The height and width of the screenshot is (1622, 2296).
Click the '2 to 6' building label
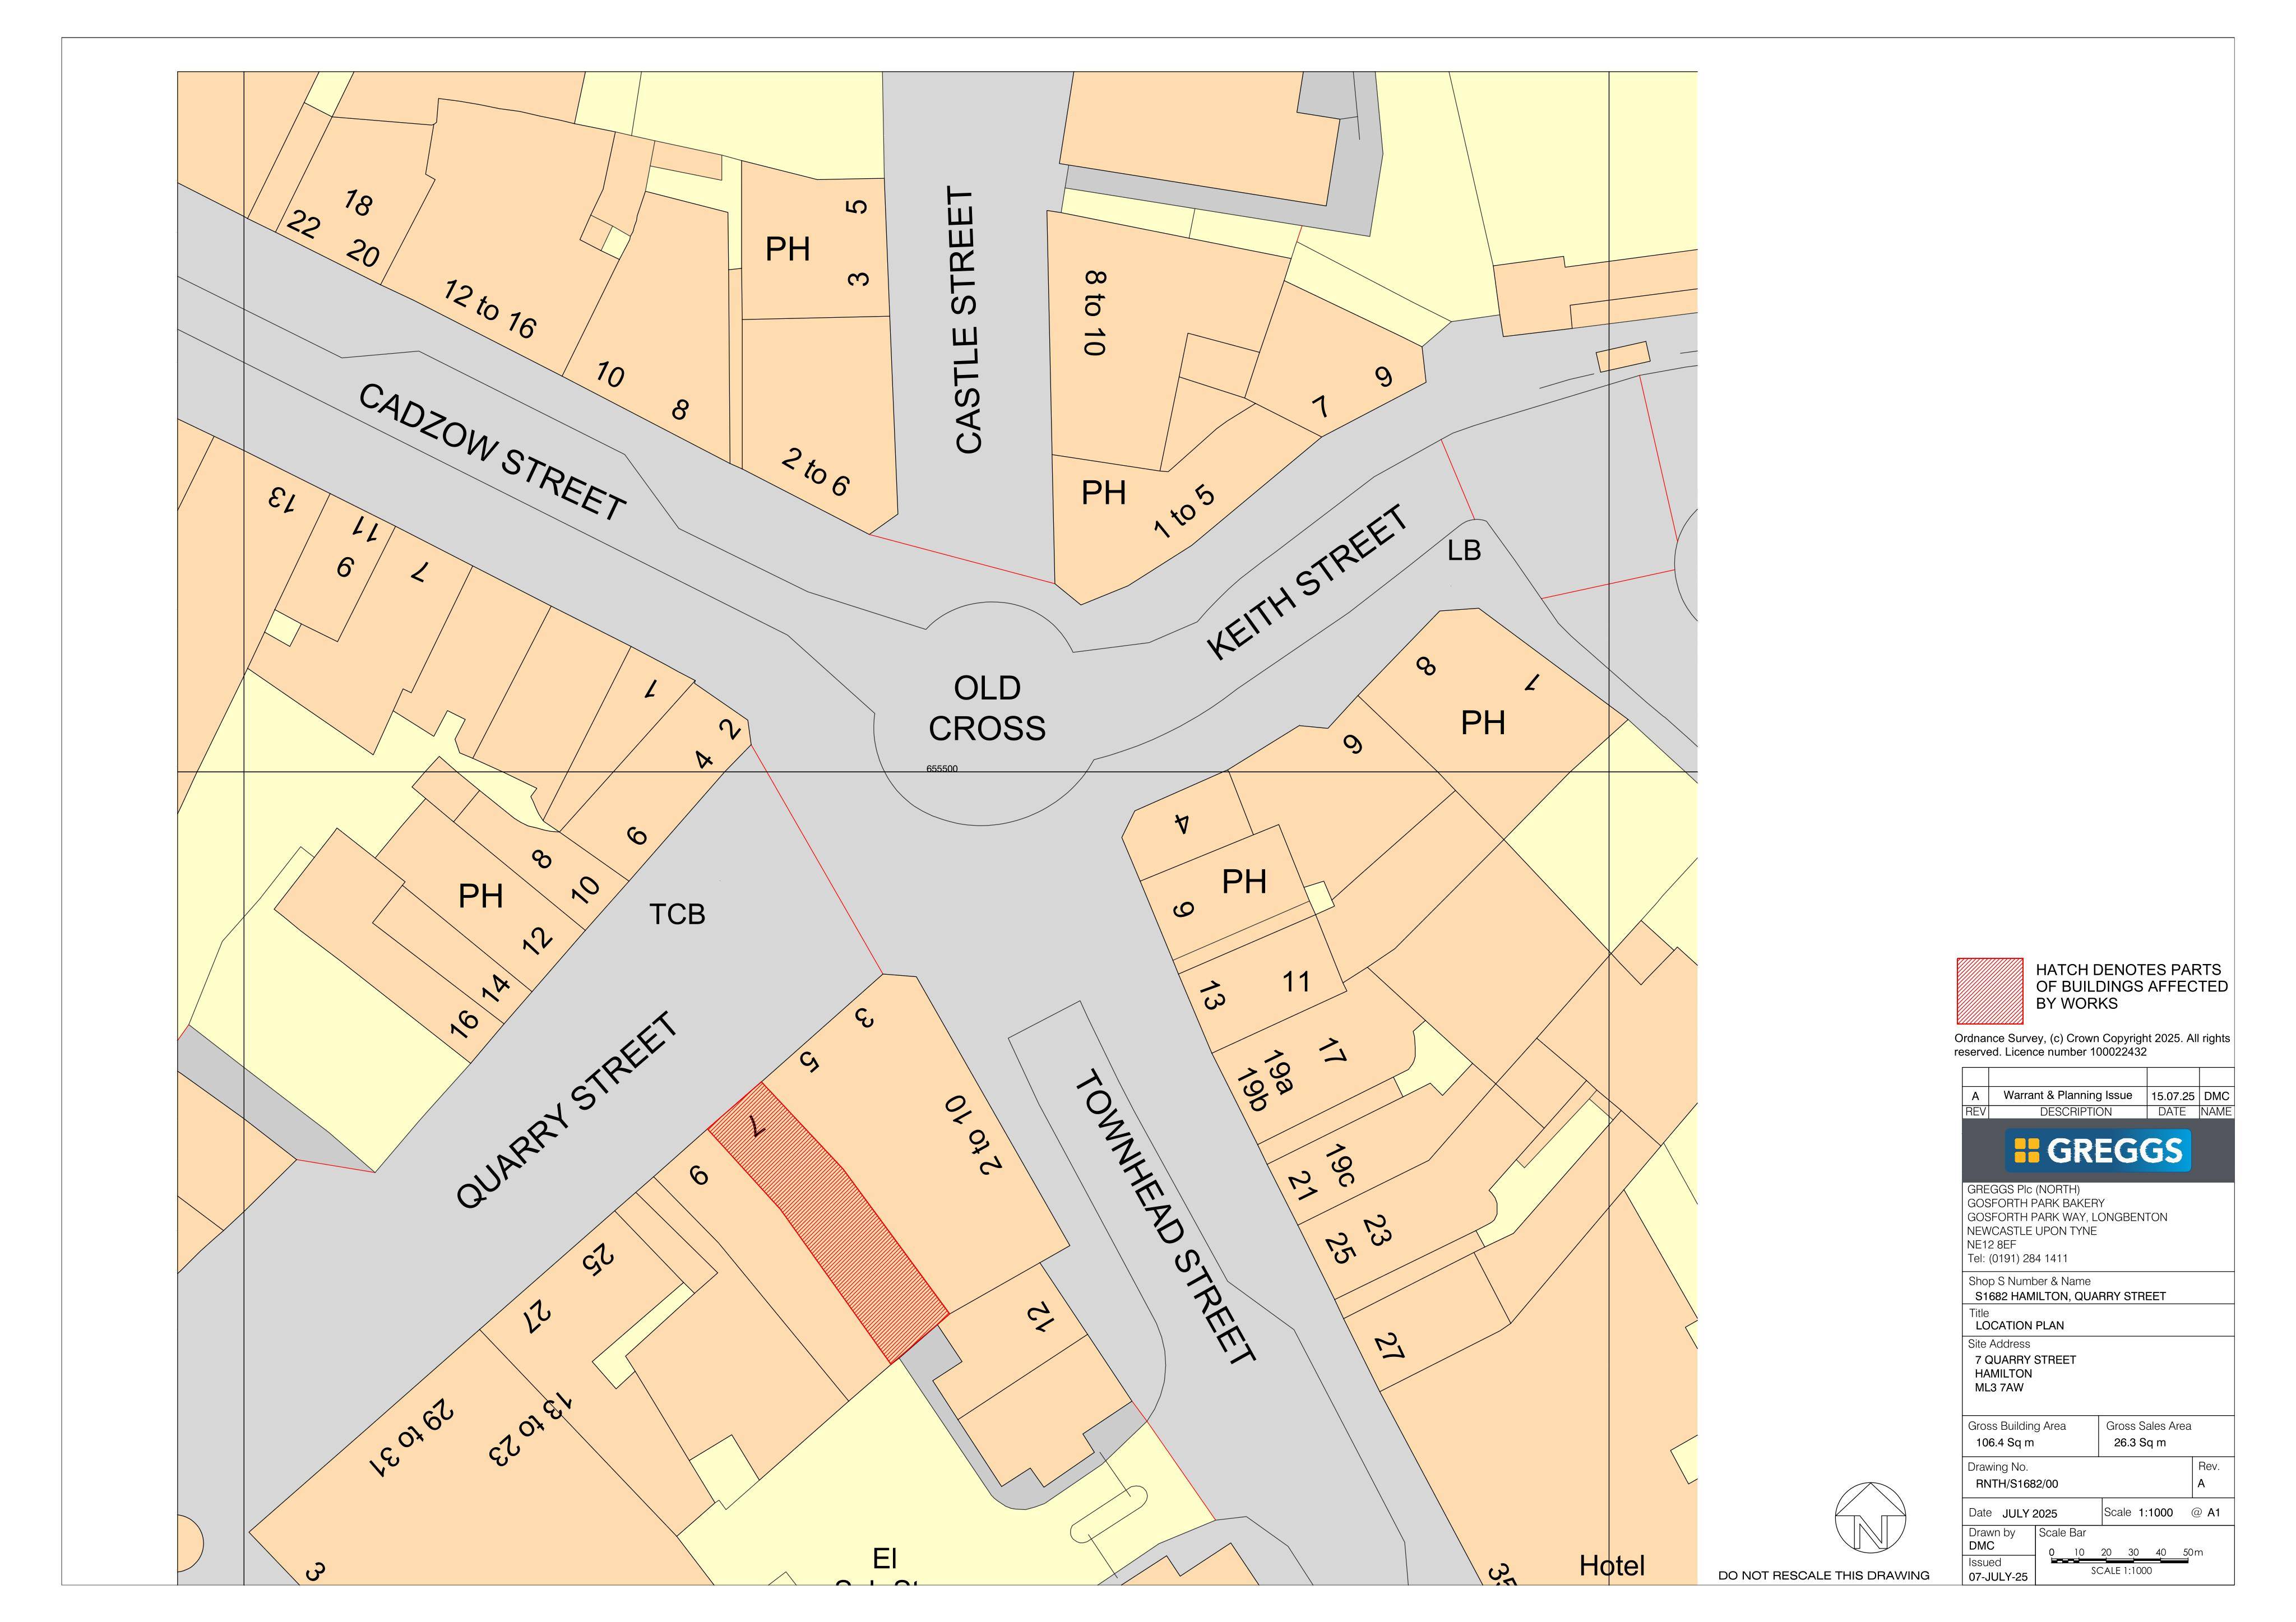[x=815, y=472]
